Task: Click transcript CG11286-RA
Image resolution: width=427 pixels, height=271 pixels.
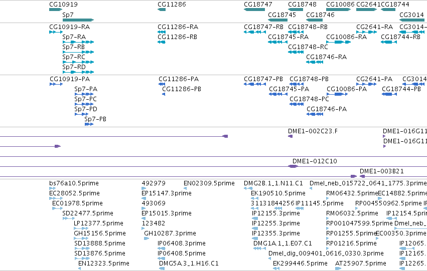Action: click(x=178, y=27)
